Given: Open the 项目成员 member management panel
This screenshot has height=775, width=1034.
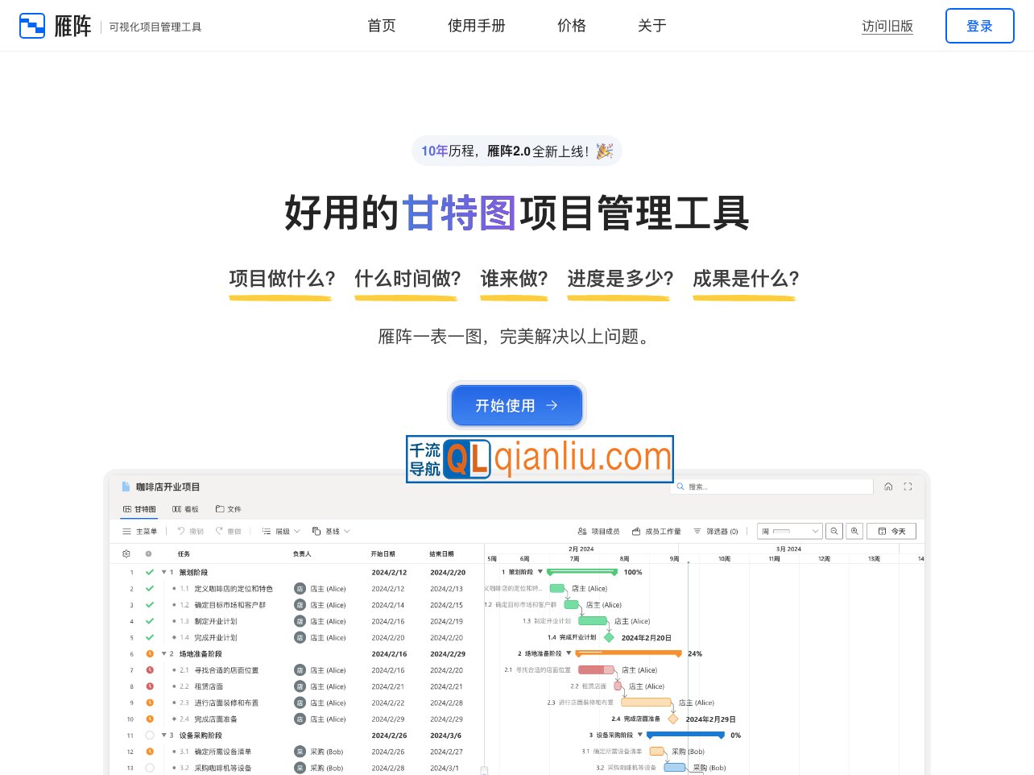Looking at the screenshot, I should [x=600, y=531].
